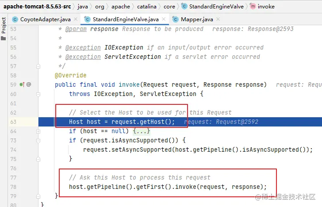
Task: Click the core breadcrumb folder
Action: tap(169, 7)
